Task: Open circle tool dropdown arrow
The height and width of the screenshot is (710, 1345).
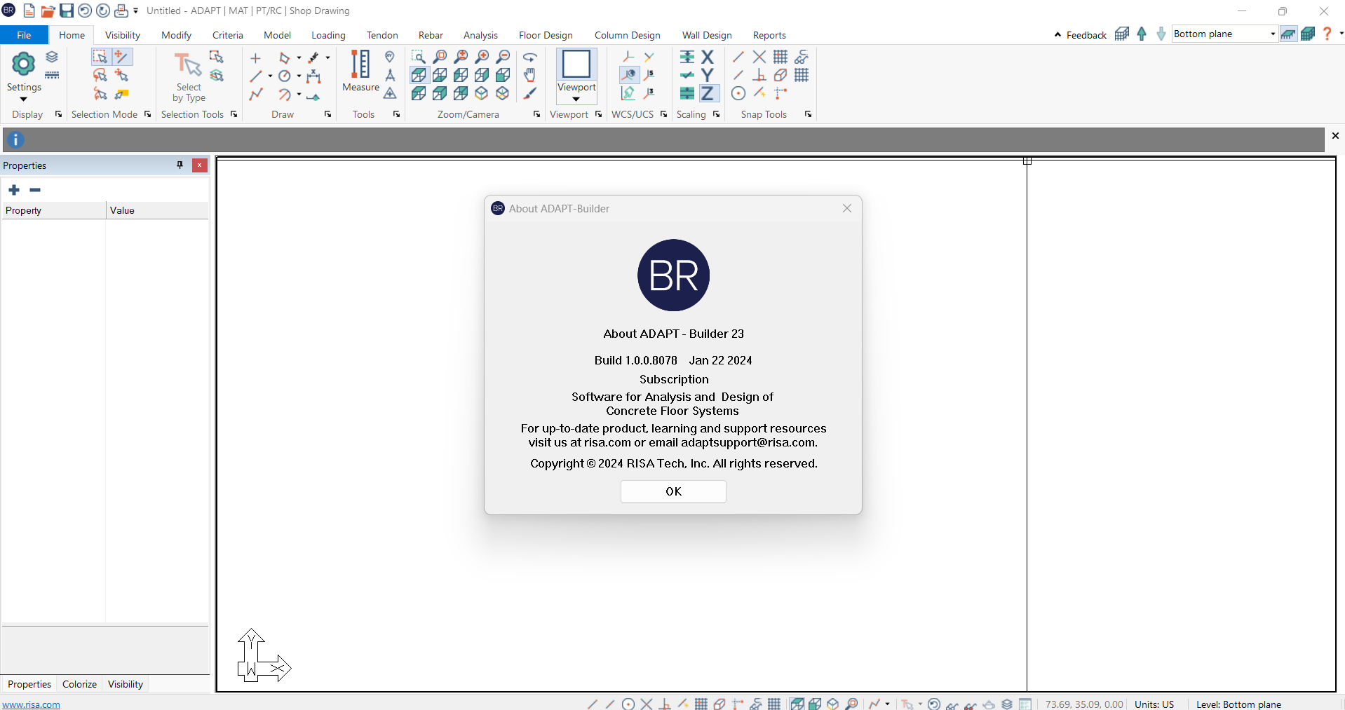Action: (x=299, y=76)
